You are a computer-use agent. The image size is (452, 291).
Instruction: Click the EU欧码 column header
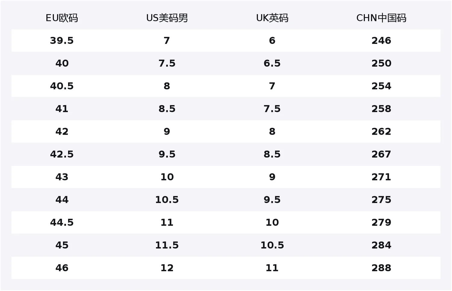(x=62, y=18)
